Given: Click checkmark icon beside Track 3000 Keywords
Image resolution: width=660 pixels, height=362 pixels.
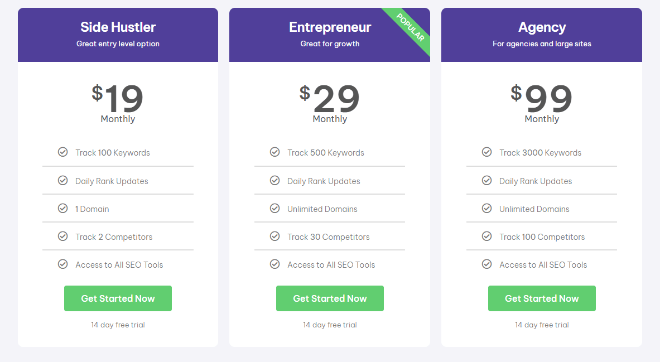Looking at the screenshot, I should (x=486, y=152).
